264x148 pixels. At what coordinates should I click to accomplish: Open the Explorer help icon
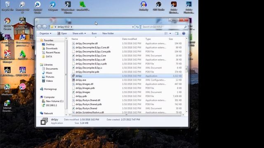tap(184, 33)
